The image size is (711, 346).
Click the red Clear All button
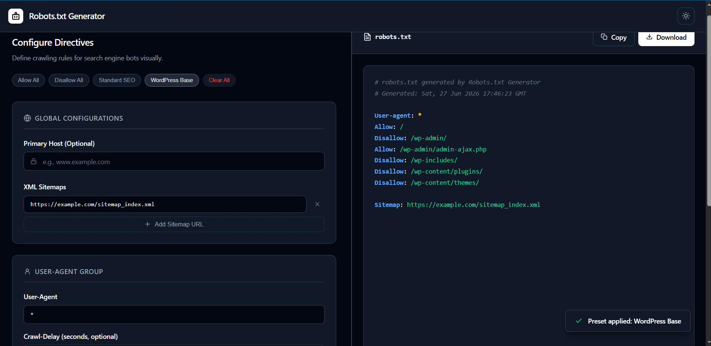219,80
